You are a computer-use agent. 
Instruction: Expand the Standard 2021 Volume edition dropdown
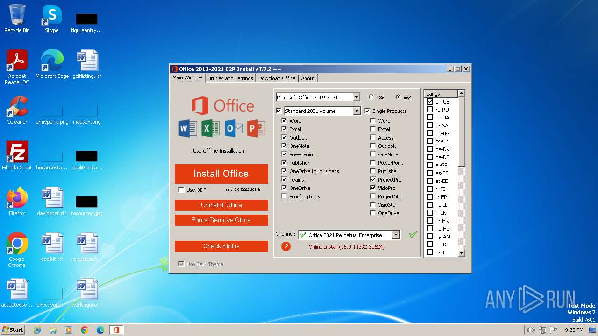coord(356,111)
